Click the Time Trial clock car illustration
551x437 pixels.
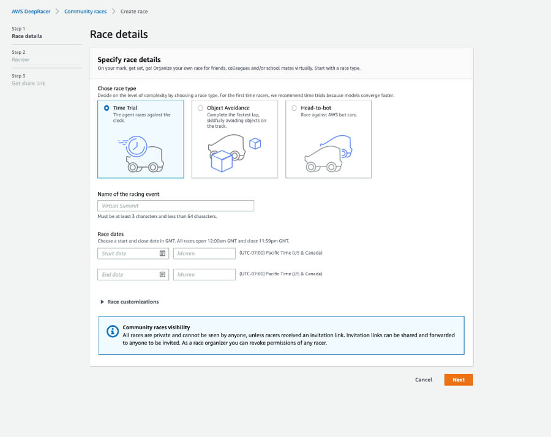click(141, 154)
